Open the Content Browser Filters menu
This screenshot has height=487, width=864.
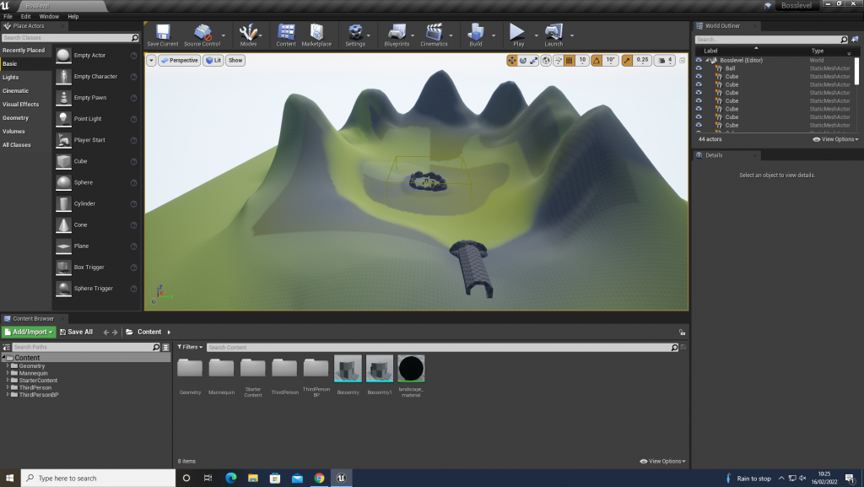(x=190, y=347)
